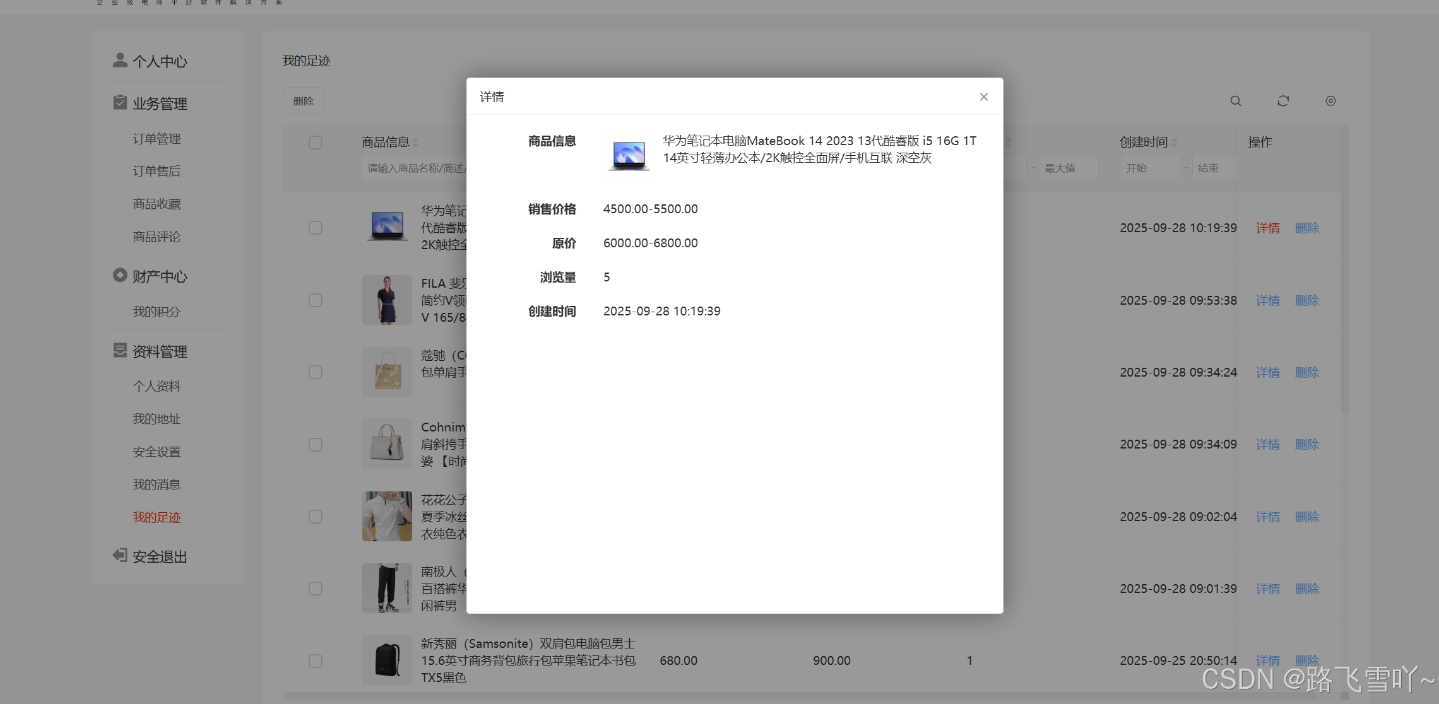Sort by 创建时间 column arrows
The image size is (1439, 704).
(1174, 143)
